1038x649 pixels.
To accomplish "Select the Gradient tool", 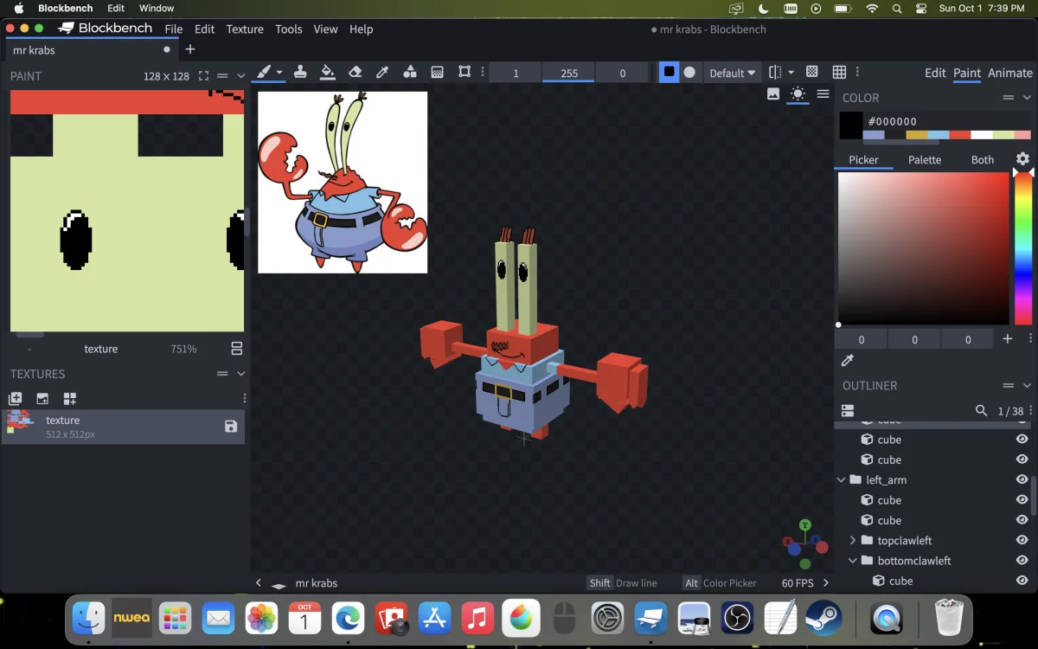I will click(x=438, y=72).
